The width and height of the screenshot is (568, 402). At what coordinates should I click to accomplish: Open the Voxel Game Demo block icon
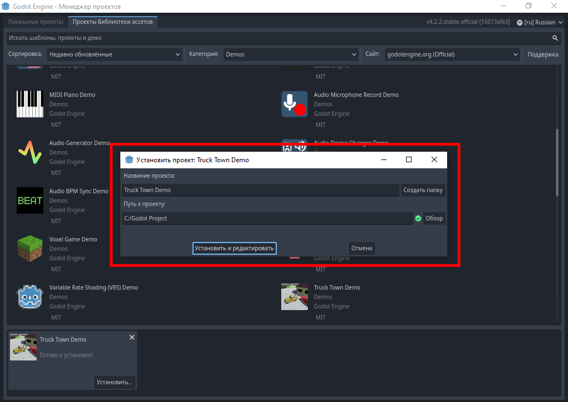(30, 249)
